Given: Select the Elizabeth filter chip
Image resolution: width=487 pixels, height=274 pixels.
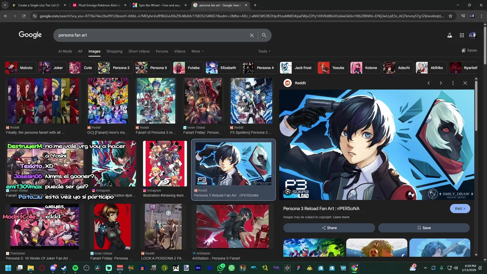Looking at the screenshot, I should click(x=223, y=68).
